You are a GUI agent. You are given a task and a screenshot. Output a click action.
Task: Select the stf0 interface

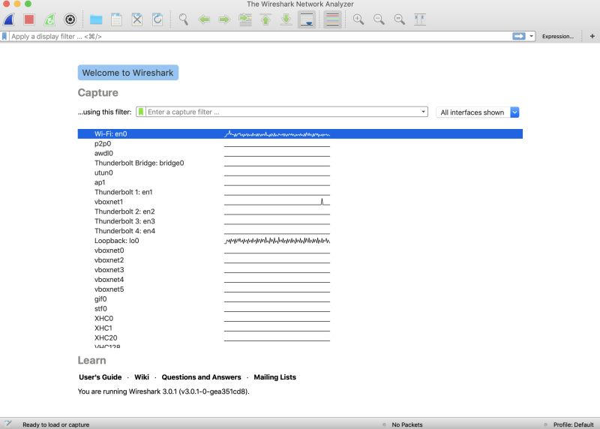coord(300,309)
